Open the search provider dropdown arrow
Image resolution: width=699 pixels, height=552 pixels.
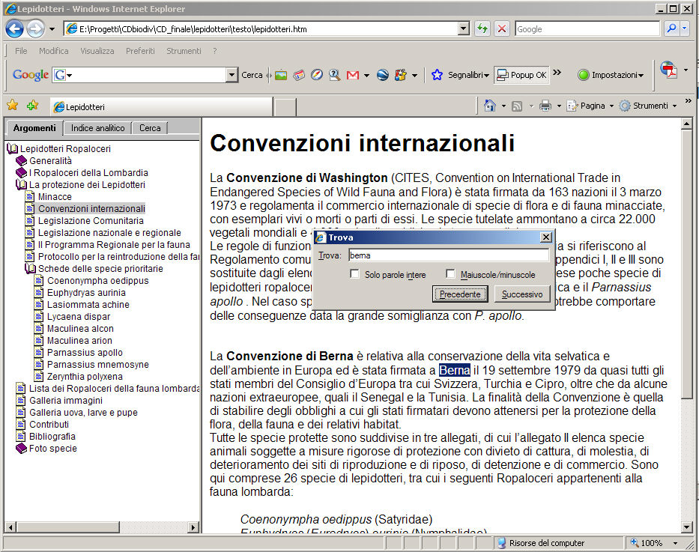(x=684, y=29)
